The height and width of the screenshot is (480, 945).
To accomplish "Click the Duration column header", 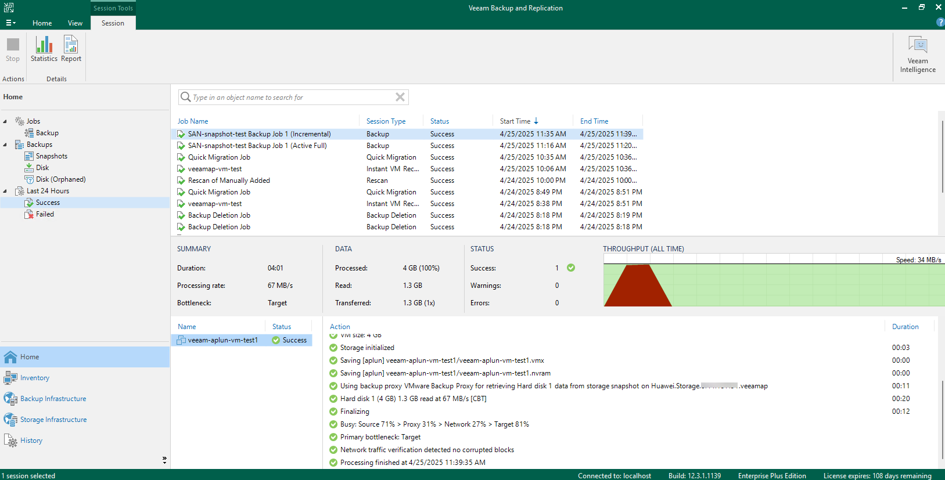I will (x=905, y=327).
